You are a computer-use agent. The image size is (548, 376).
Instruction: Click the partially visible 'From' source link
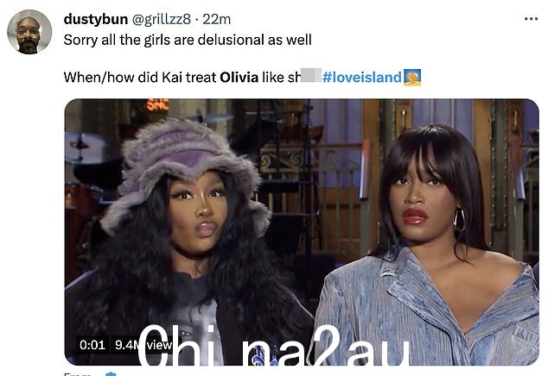(77, 374)
